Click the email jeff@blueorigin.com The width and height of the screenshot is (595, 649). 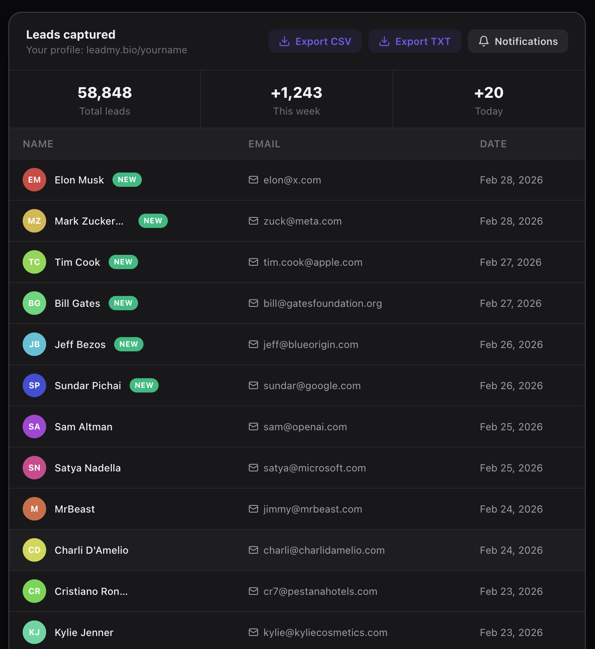tap(311, 345)
